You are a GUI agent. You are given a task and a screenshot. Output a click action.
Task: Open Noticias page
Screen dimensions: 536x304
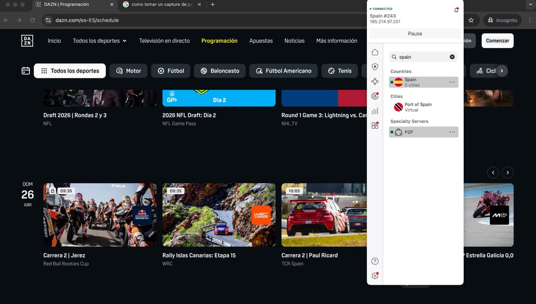click(294, 41)
